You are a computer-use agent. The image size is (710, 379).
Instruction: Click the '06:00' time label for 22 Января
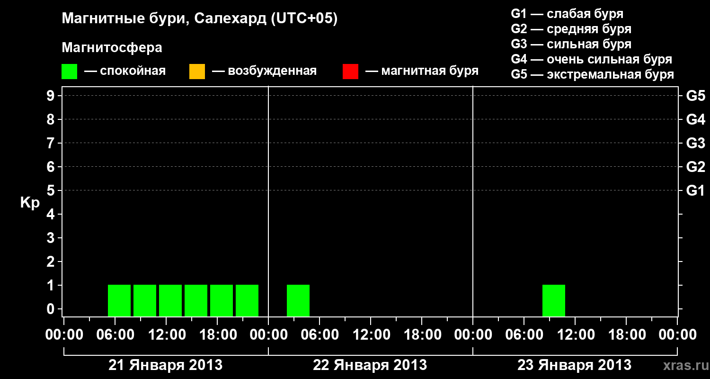click(319, 335)
